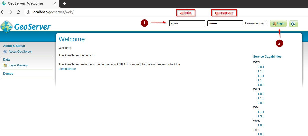Enable the Remember me checkbox
The width and height of the screenshot is (308, 136).
tap(266, 22)
